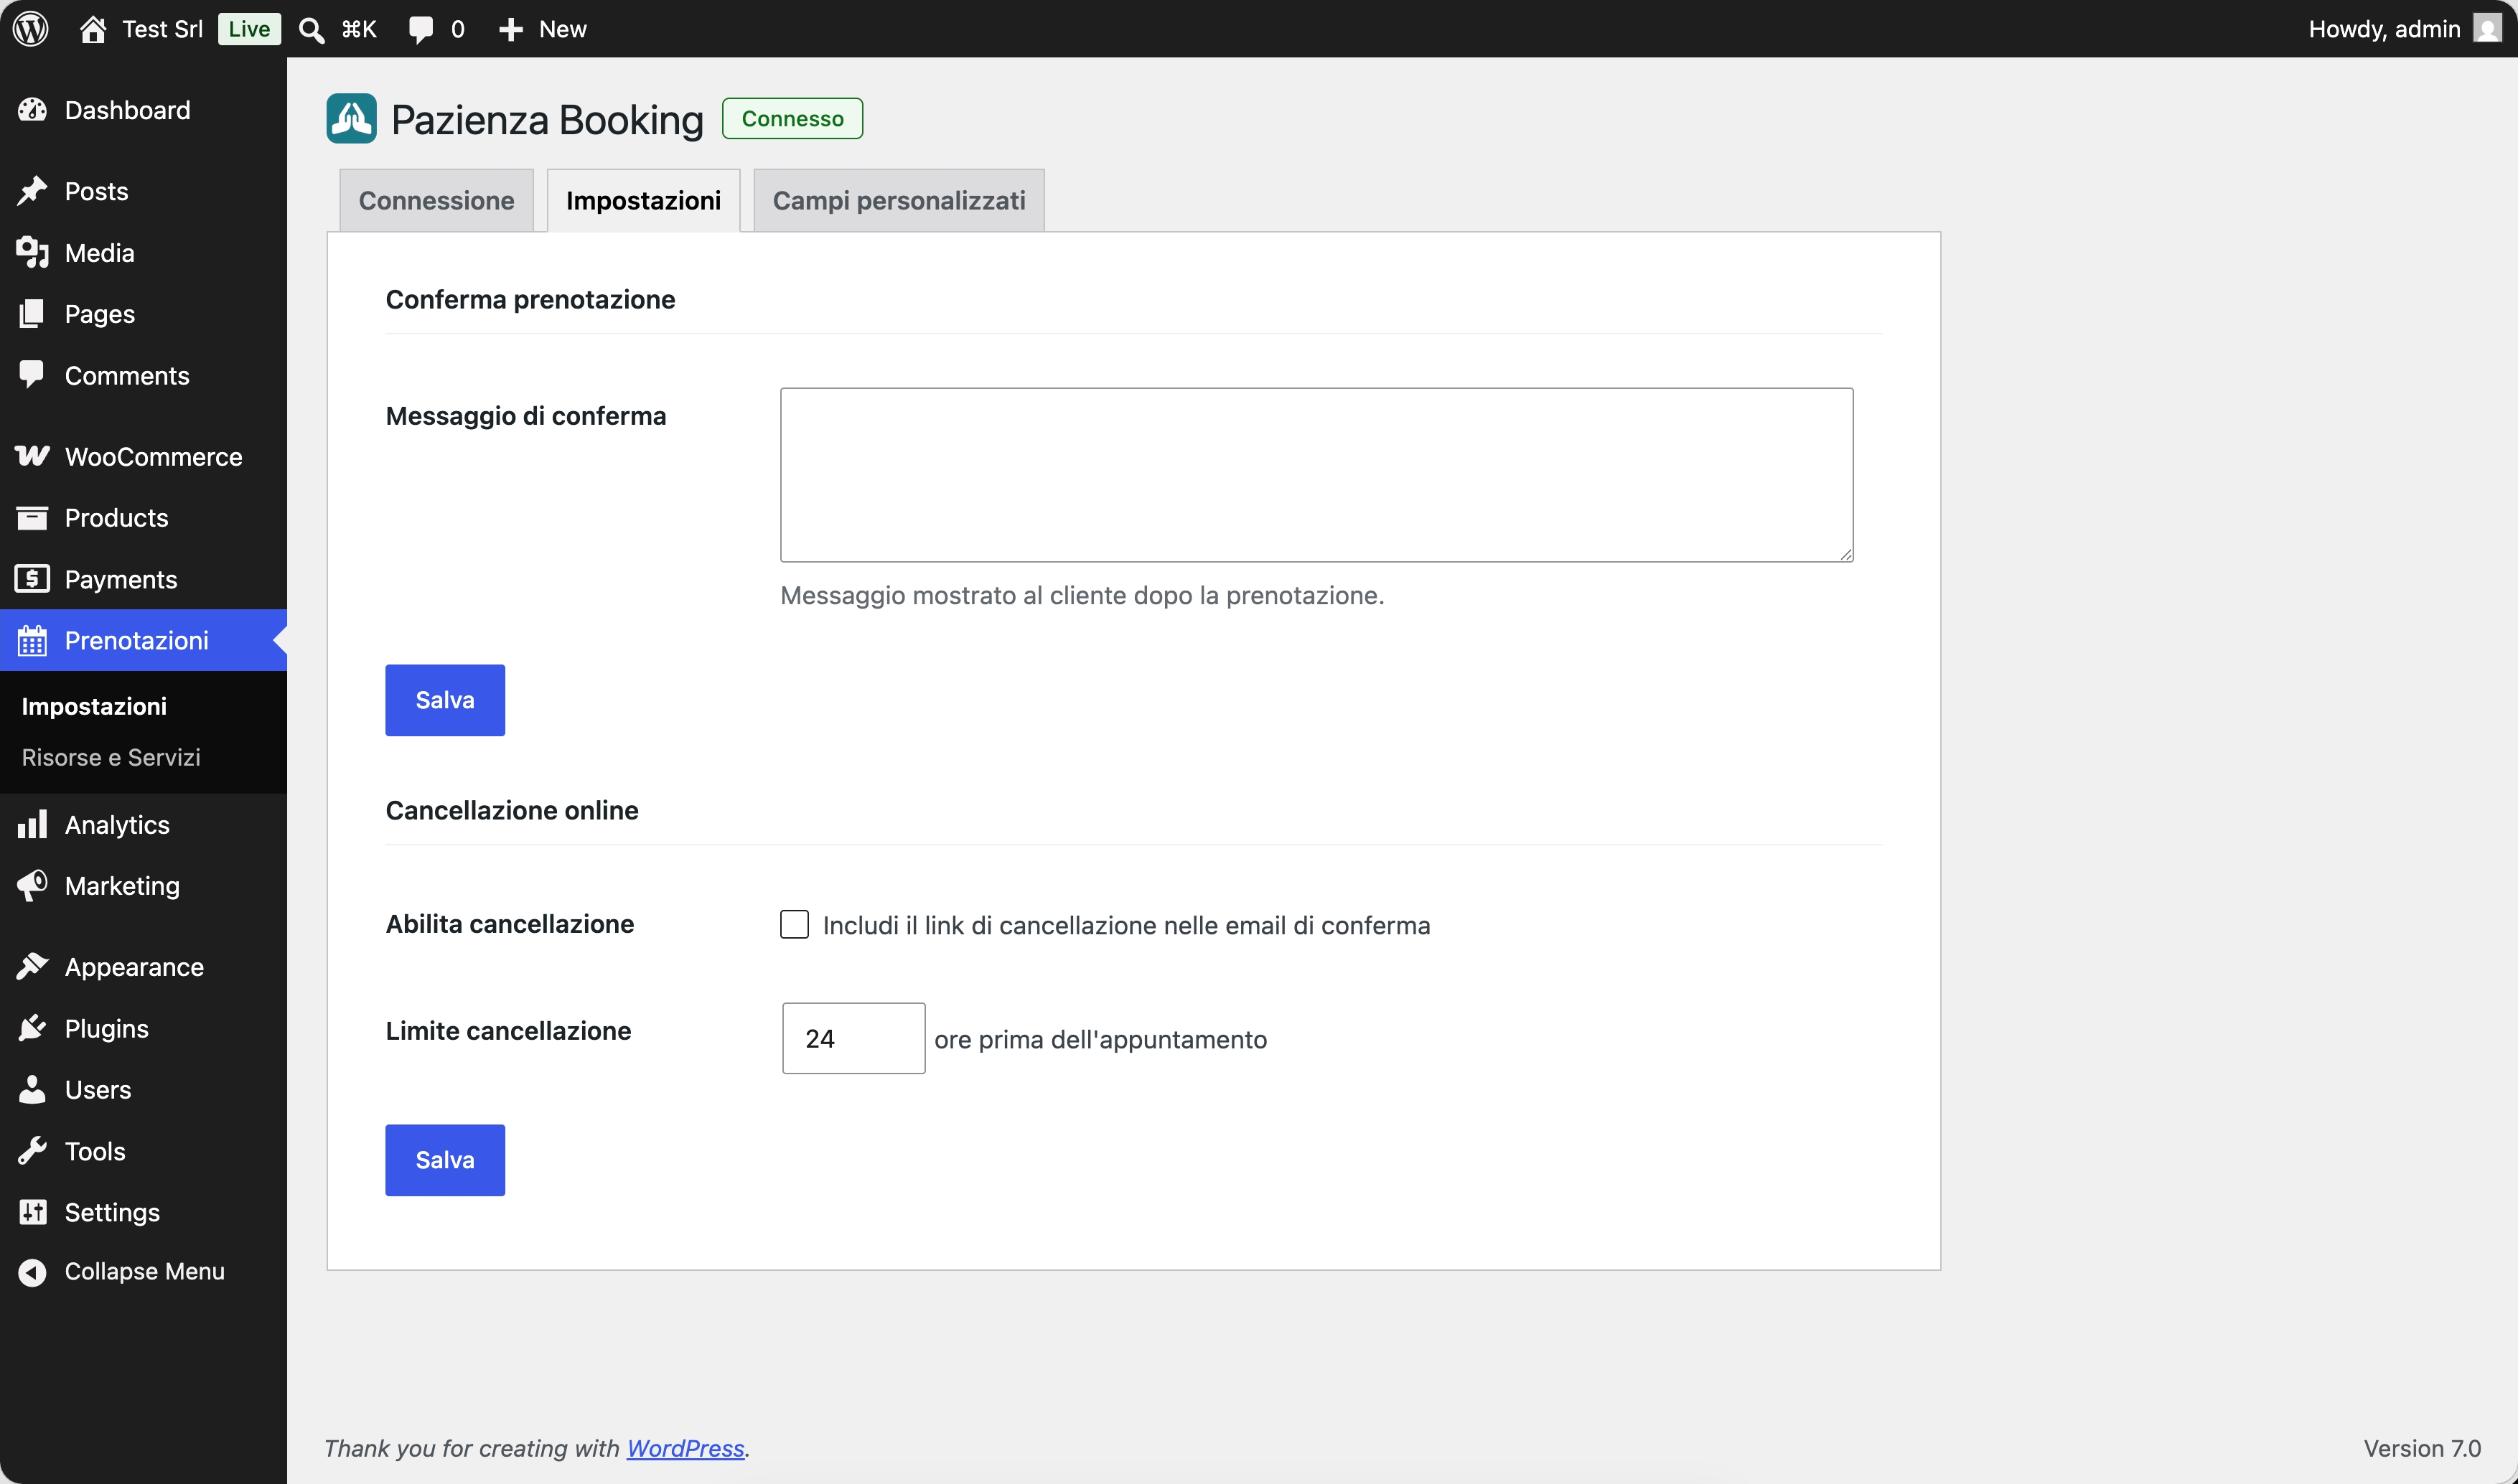Image resolution: width=2518 pixels, height=1484 pixels.
Task: Open the search magnifier in admin bar
Action: [x=312, y=30]
